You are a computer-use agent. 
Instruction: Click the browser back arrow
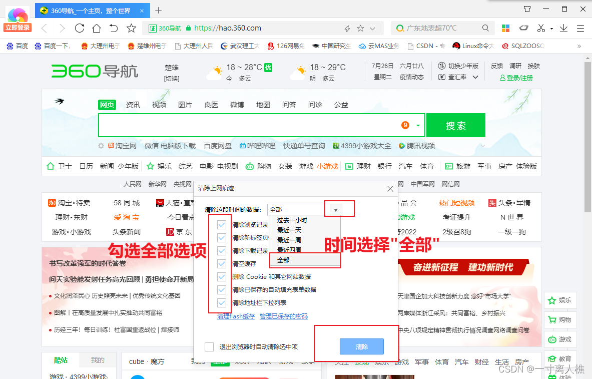pyautogui.click(x=45, y=28)
